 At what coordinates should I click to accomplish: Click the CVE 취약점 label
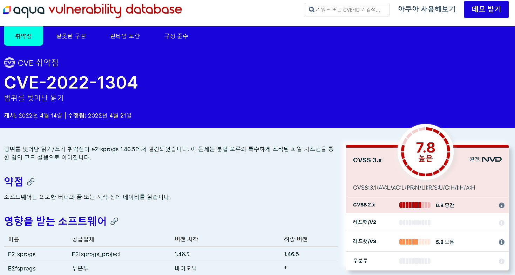coord(38,63)
